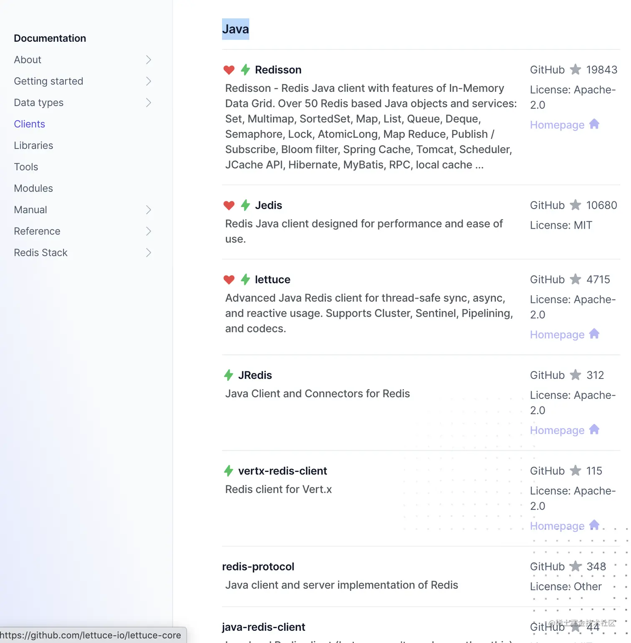
Task: Visit lettuce's Homepage link
Action: click(x=557, y=335)
